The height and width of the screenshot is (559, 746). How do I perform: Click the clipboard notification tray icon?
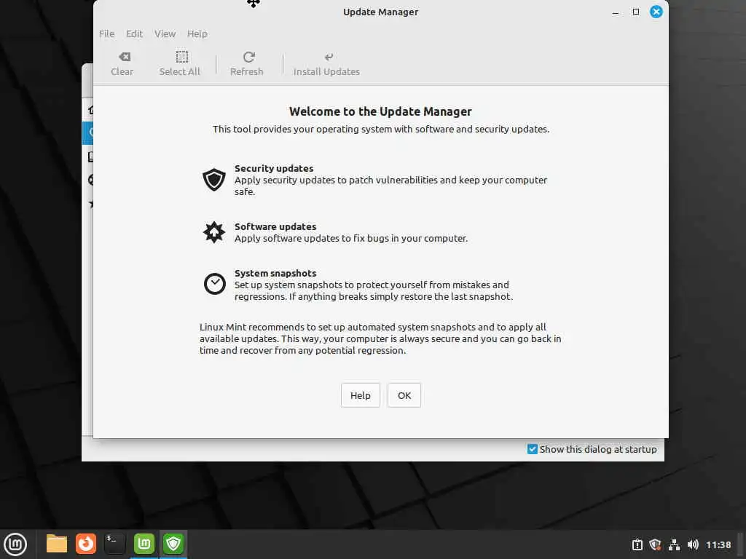[637, 544]
